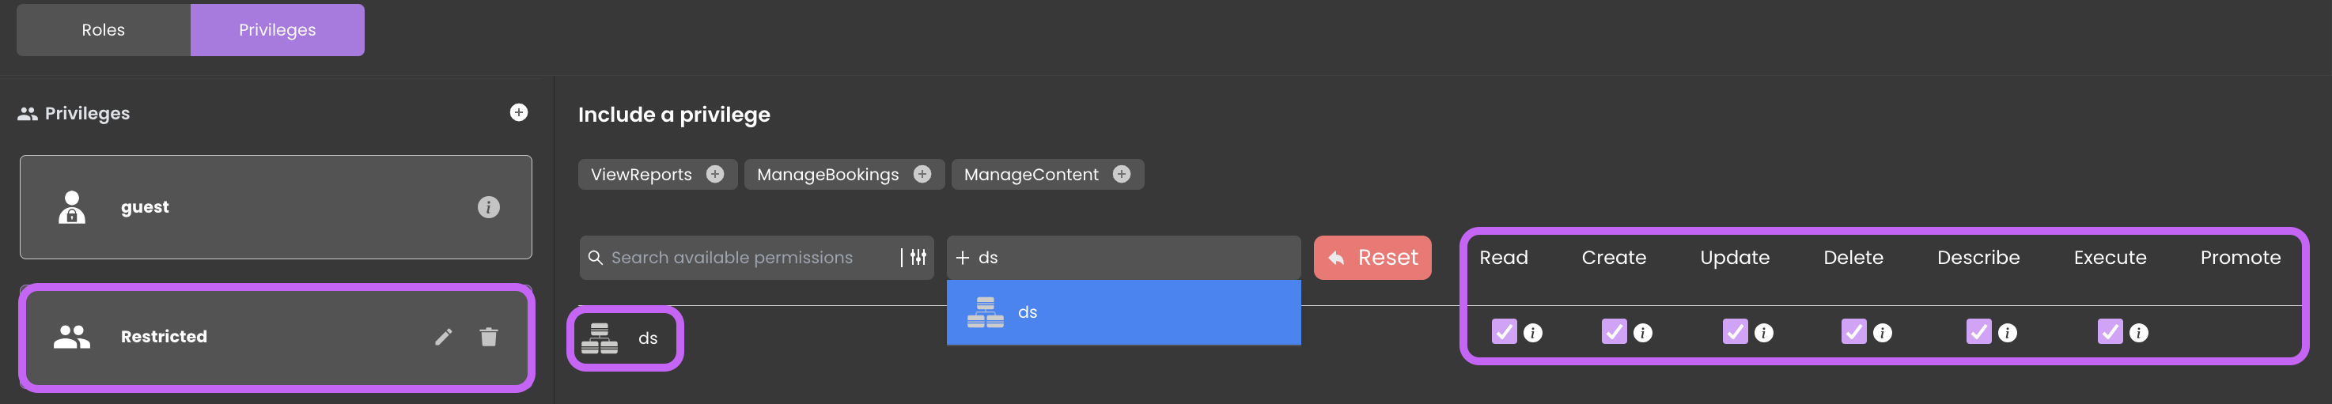2332x404 pixels.
Task: Select ds option in dropdown list
Action: (x=1123, y=313)
